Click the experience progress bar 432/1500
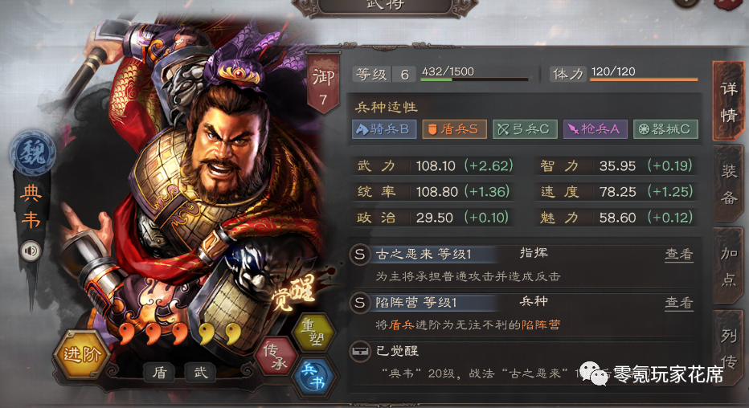The height and width of the screenshot is (408, 749). tap(474, 80)
